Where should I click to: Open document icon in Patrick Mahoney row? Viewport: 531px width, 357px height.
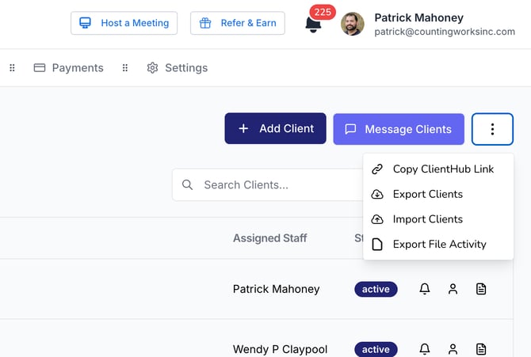tap(480, 289)
